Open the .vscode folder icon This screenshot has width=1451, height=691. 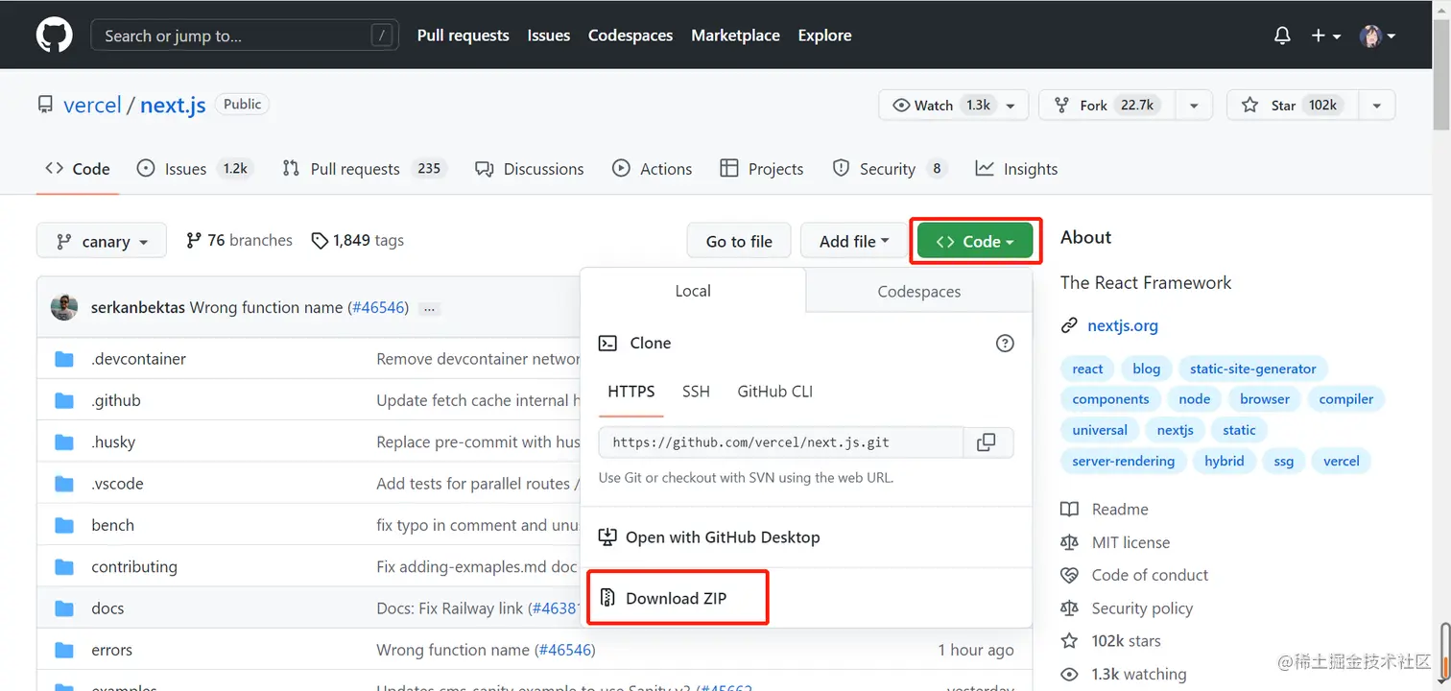[x=64, y=484]
